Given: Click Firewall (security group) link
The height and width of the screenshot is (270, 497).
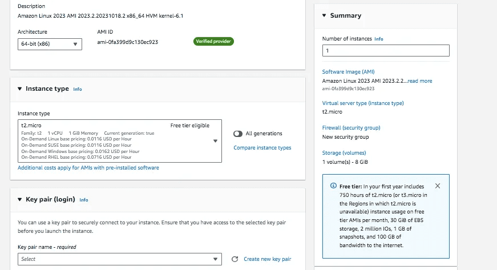Looking at the screenshot, I should click(x=351, y=128).
